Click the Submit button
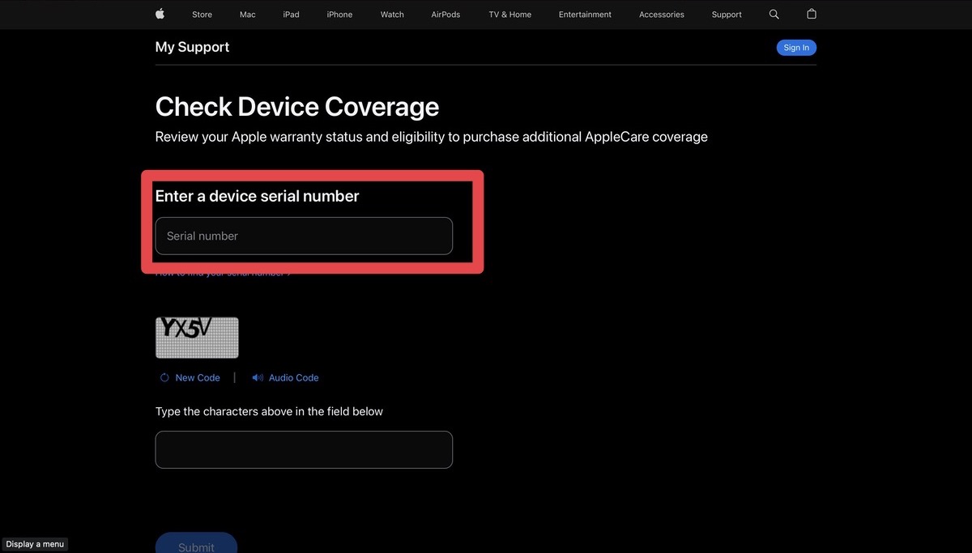This screenshot has height=553, width=972. pos(196,544)
